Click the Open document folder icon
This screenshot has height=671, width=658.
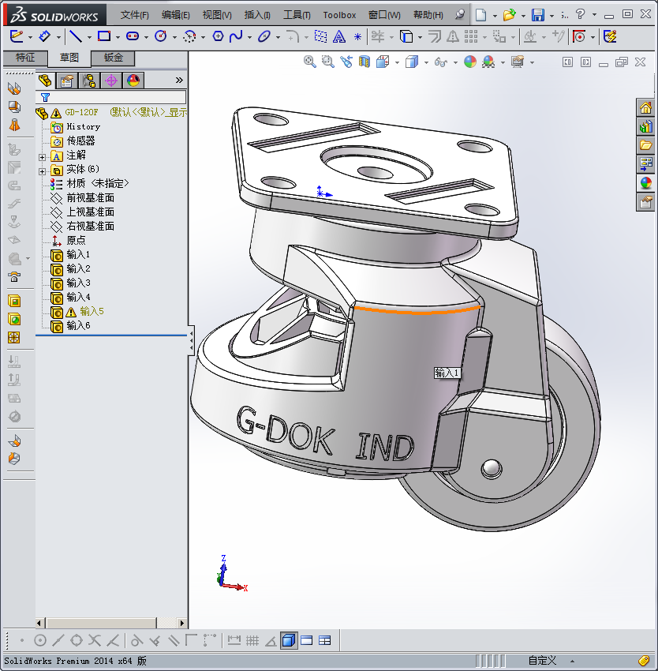[509, 15]
